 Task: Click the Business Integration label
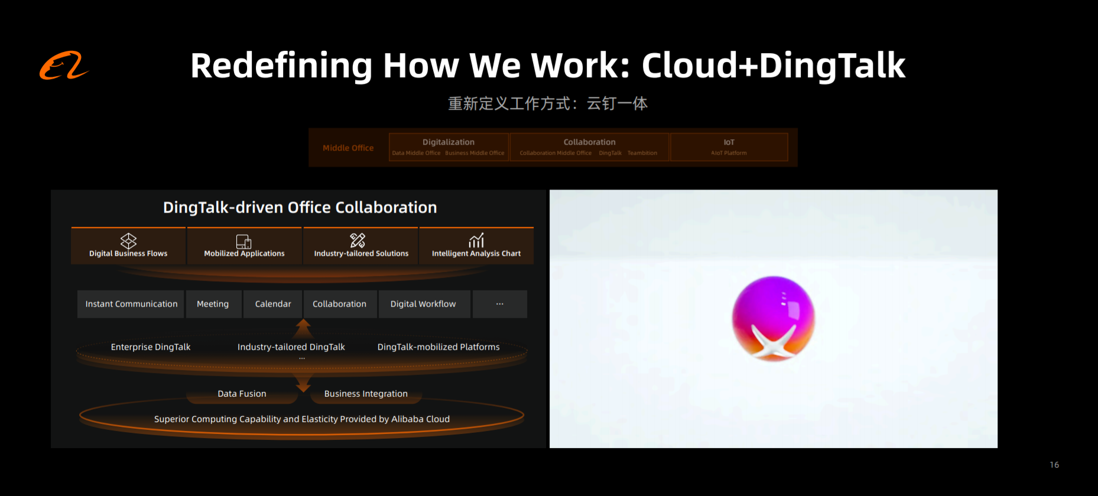click(x=366, y=394)
